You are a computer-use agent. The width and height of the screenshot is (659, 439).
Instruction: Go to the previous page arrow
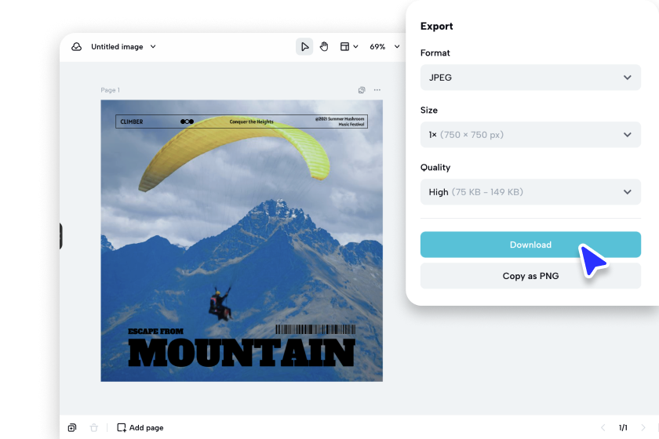click(603, 428)
